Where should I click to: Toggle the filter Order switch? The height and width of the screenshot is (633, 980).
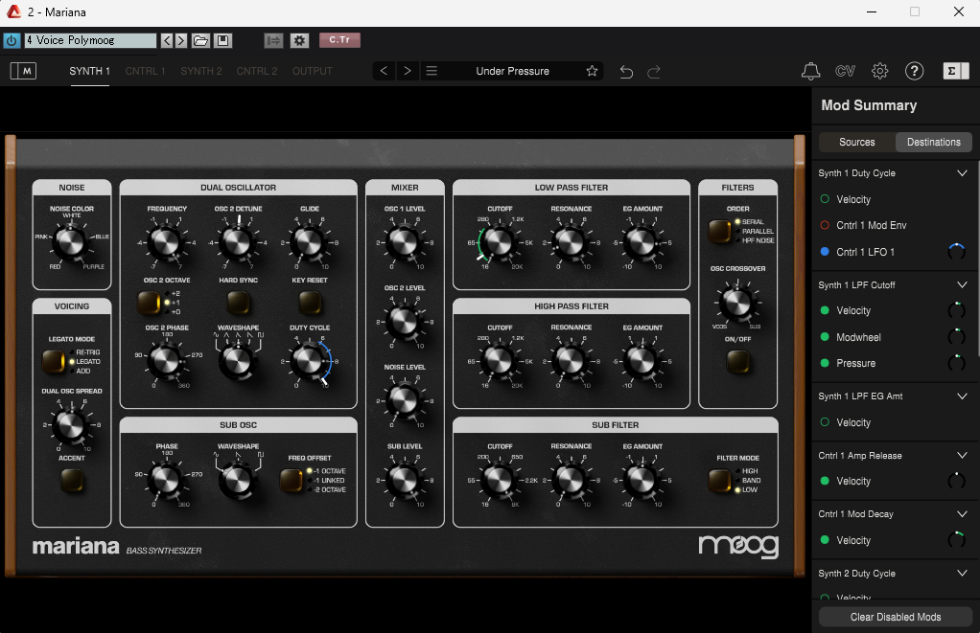pyautogui.click(x=719, y=231)
